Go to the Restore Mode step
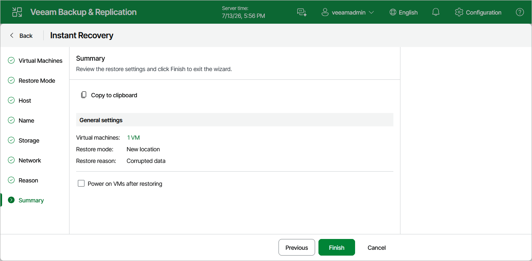The width and height of the screenshot is (532, 261). (x=37, y=81)
